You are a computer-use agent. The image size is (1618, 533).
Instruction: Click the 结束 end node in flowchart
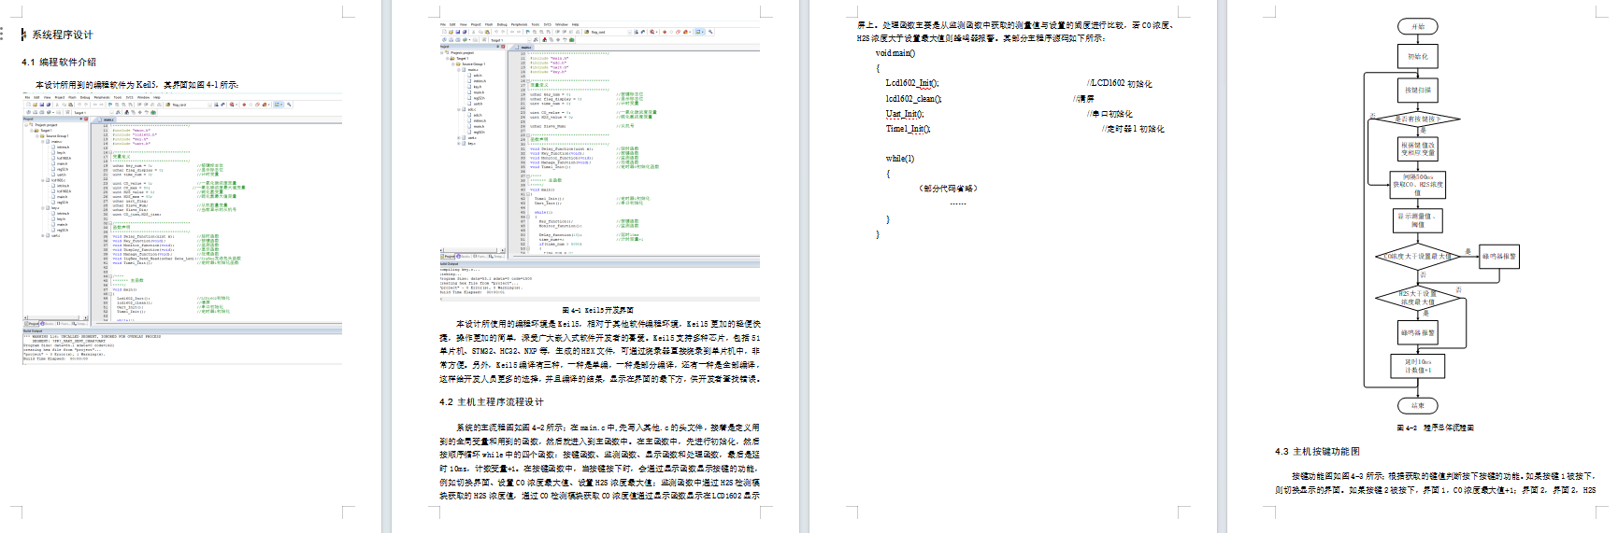pyautogui.click(x=1418, y=405)
